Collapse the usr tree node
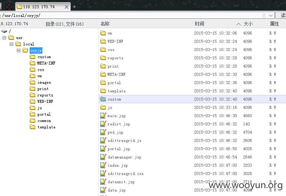Image resolution: width=286 pixels, height=196 pixels. coord(5,38)
